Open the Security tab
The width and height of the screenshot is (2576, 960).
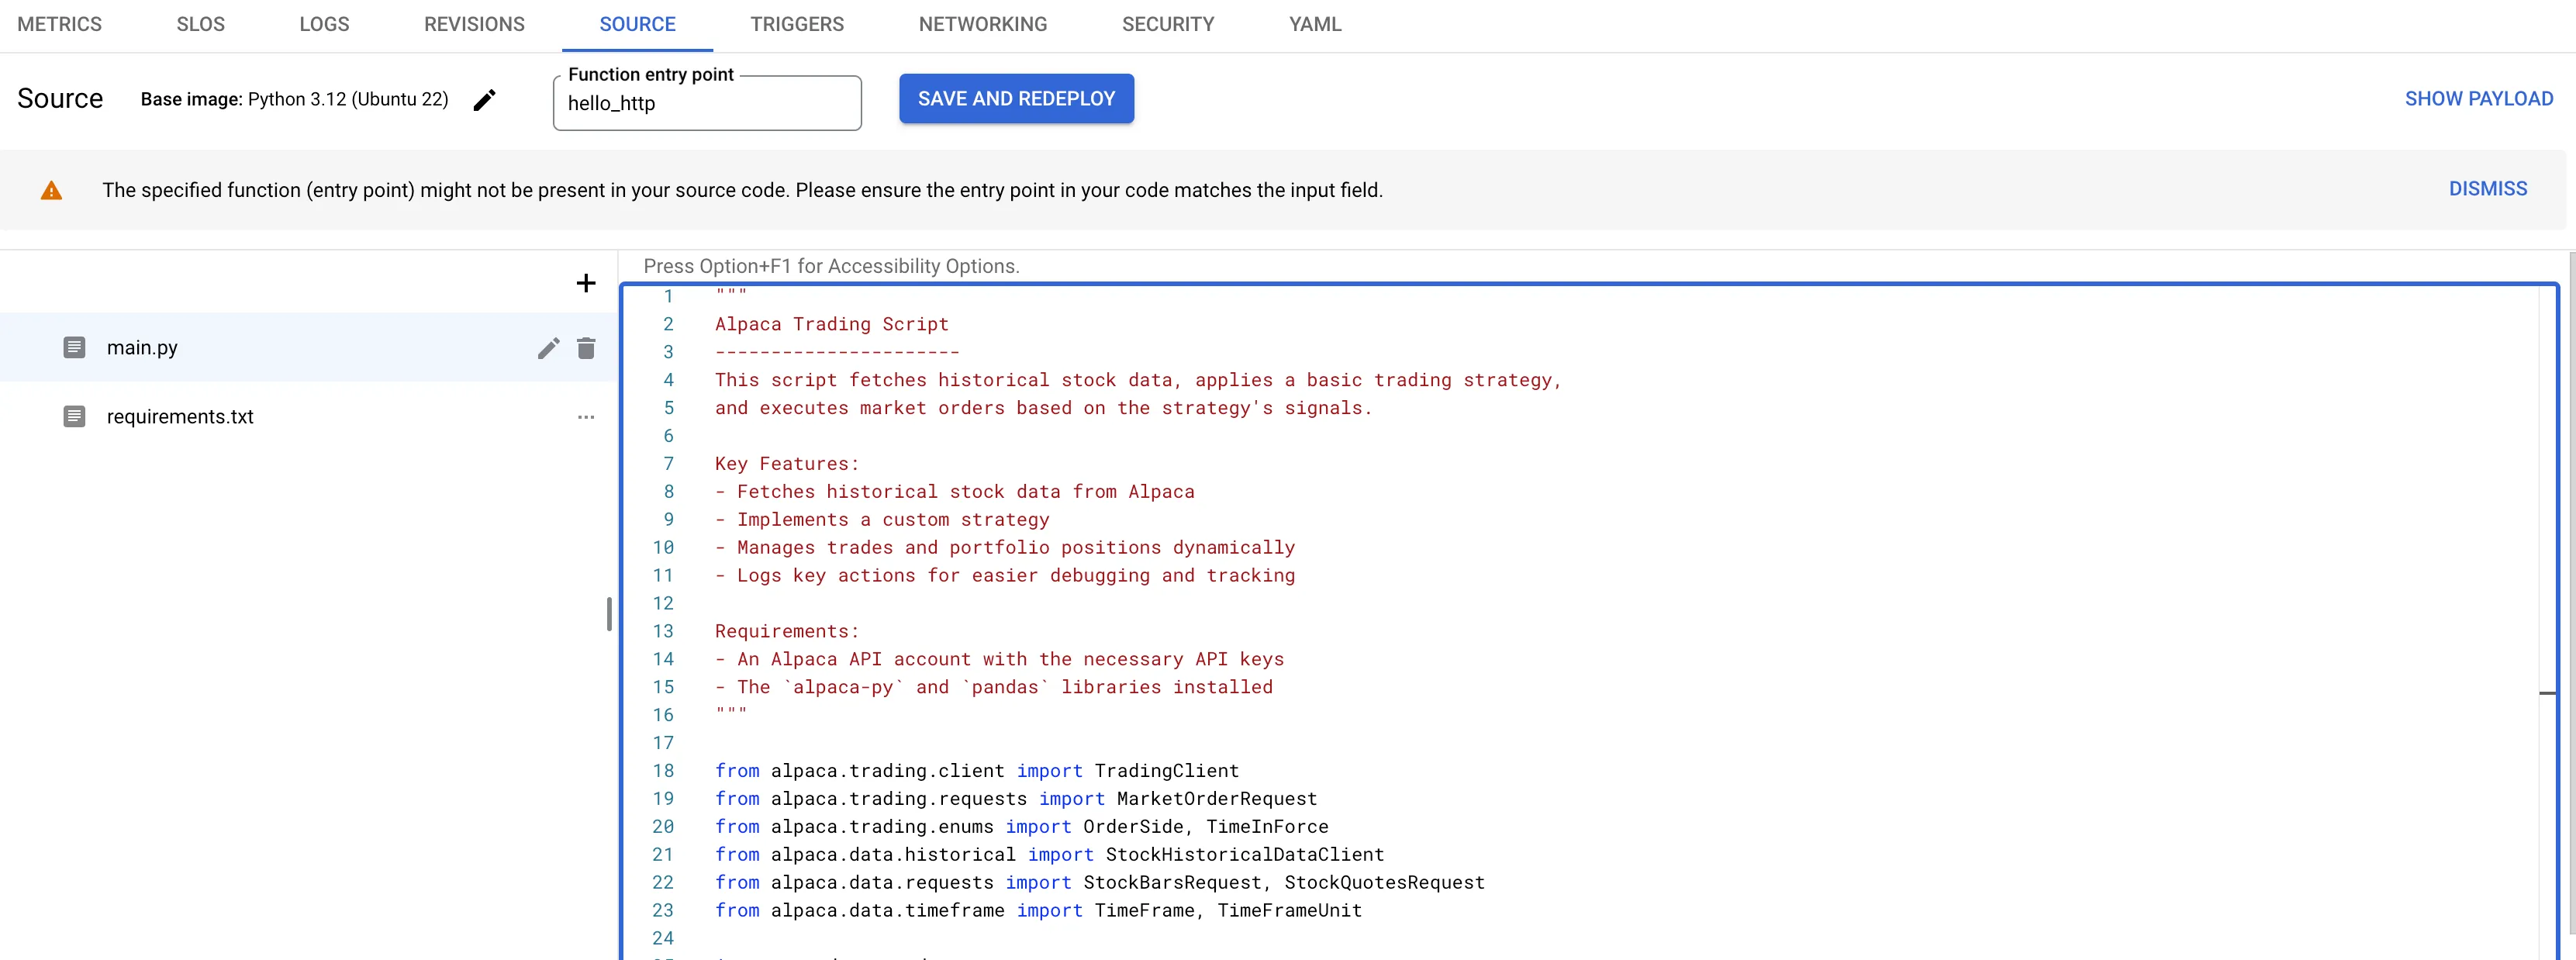coord(1167,24)
